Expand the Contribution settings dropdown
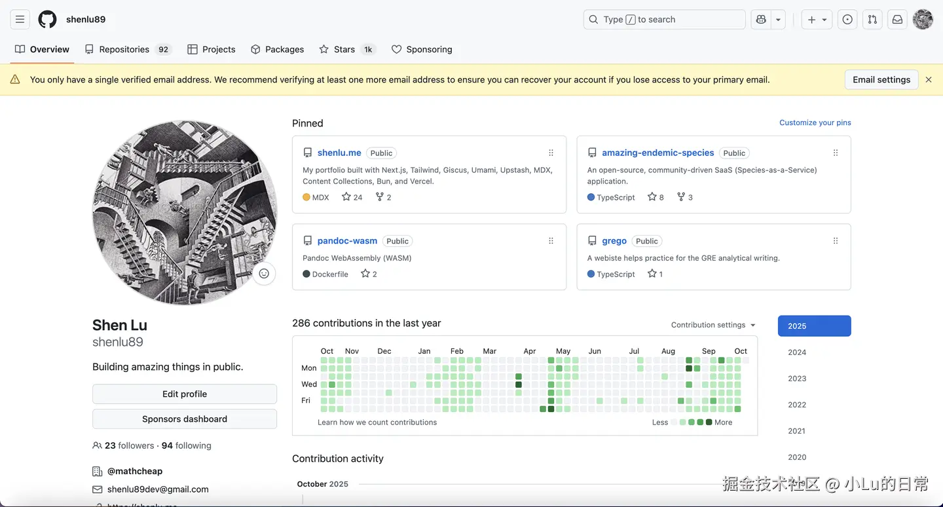 pyautogui.click(x=713, y=325)
